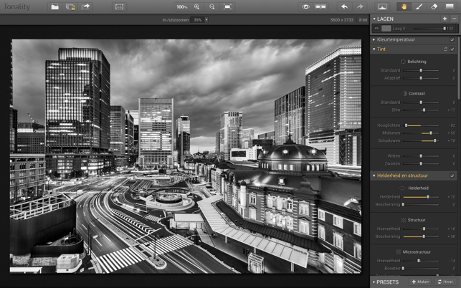Click the Maken preset button
Viewport: 461px width, 288px height.
tap(420, 282)
